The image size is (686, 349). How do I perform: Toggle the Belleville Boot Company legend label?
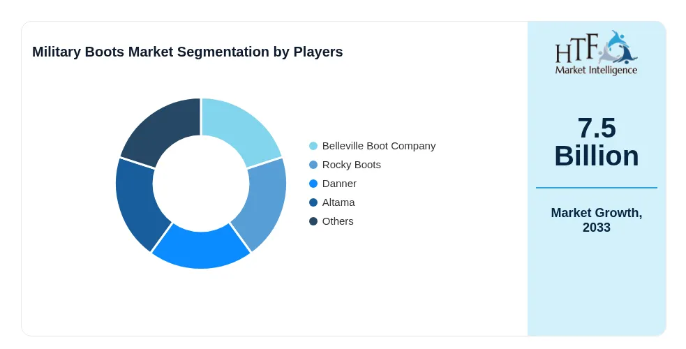379,146
